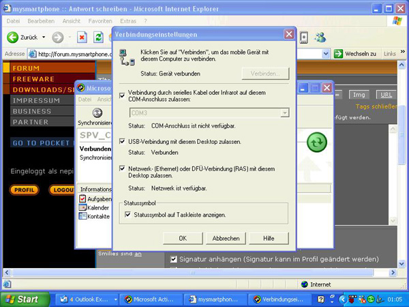Click the mobile device icon in IE toolbar
409x307 pixels.
pos(303,38)
